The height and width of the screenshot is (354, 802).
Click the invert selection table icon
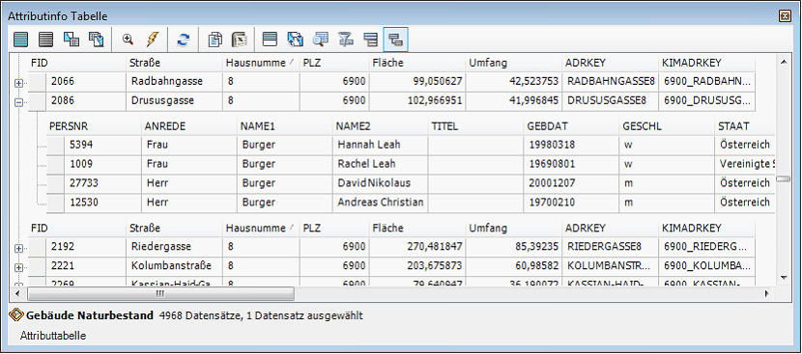72,40
